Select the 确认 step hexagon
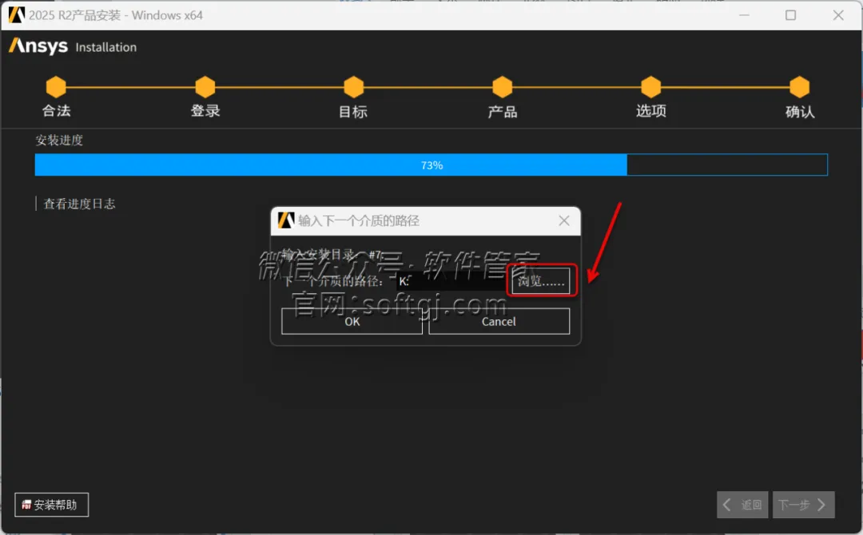 coord(799,86)
